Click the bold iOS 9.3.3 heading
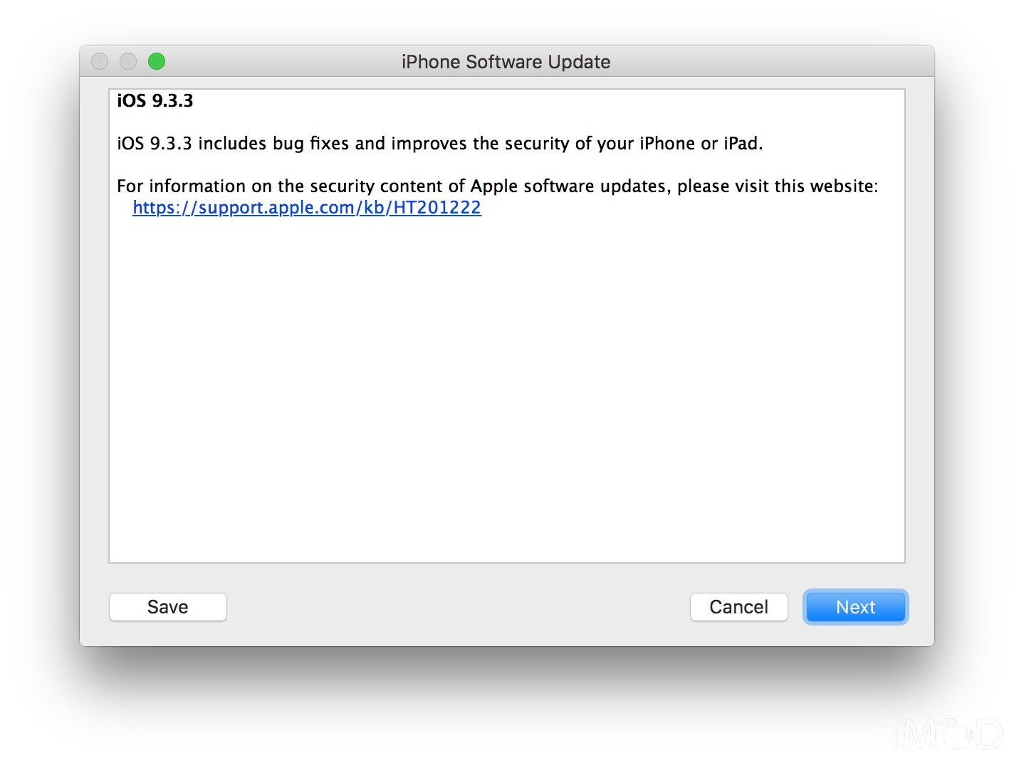 155,100
